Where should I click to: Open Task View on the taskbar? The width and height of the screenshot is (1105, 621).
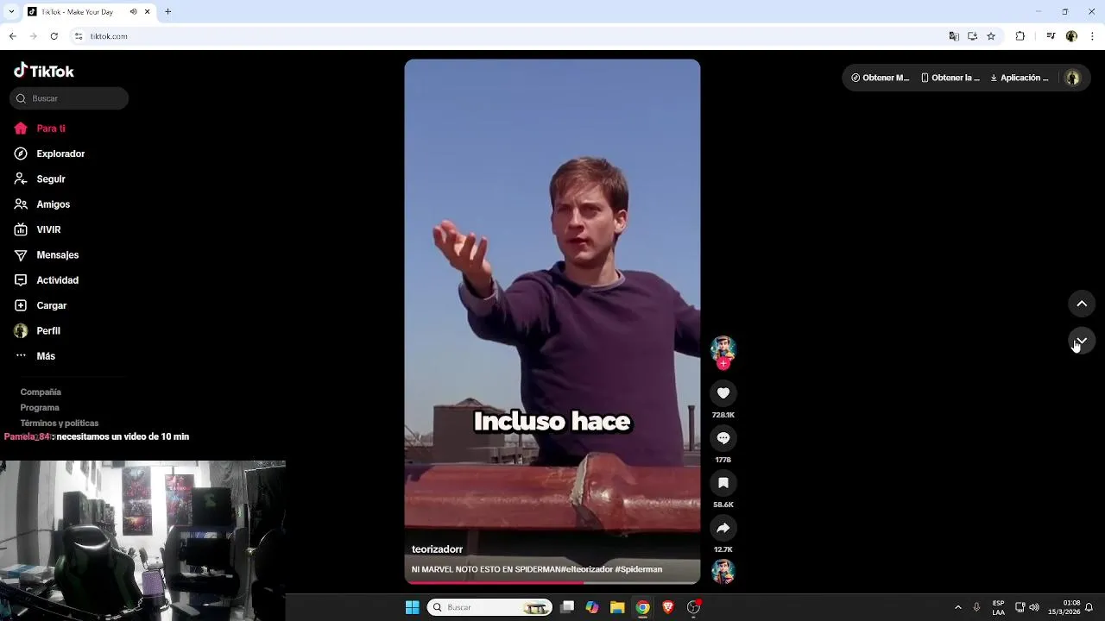(x=567, y=607)
